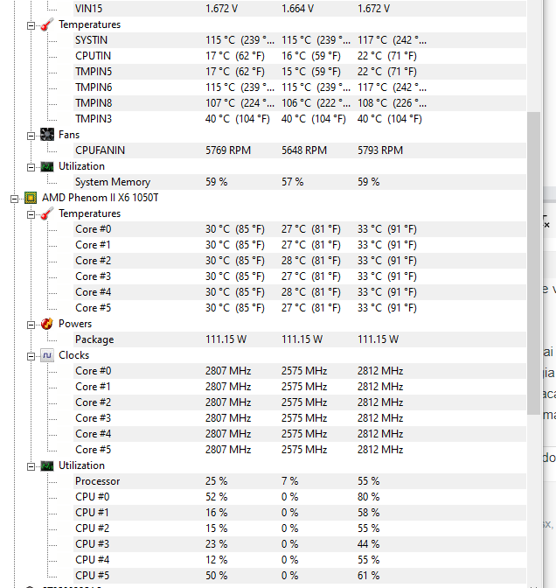Image resolution: width=556 pixels, height=588 pixels.
Task: Select the CPU #3 utilization label
Action: coord(92,544)
